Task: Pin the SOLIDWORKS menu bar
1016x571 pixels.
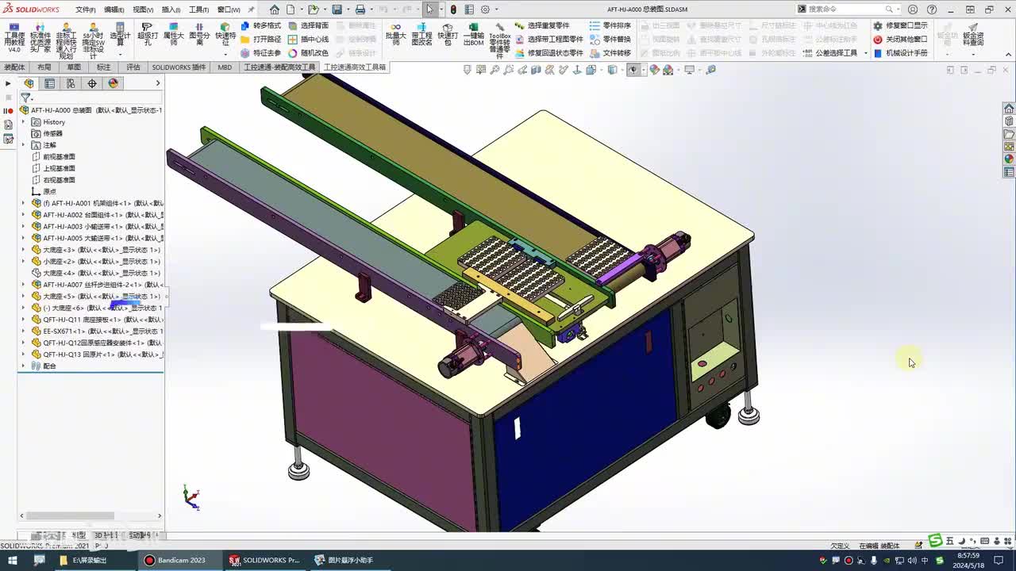Action: pos(252,10)
